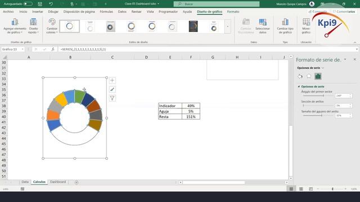Screen dimensions: 360x202
Task: Click the select-all corner triangle
Action: (x=4, y=57)
